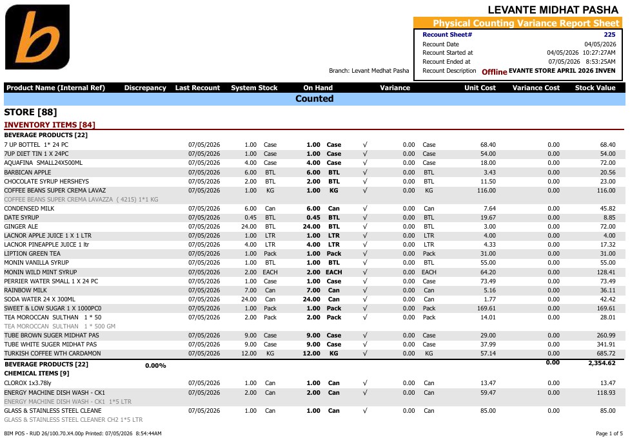Click the Branch: Levant Medhat Pasha text
This screenshot has width=630, height=445.
click(369, 71)
